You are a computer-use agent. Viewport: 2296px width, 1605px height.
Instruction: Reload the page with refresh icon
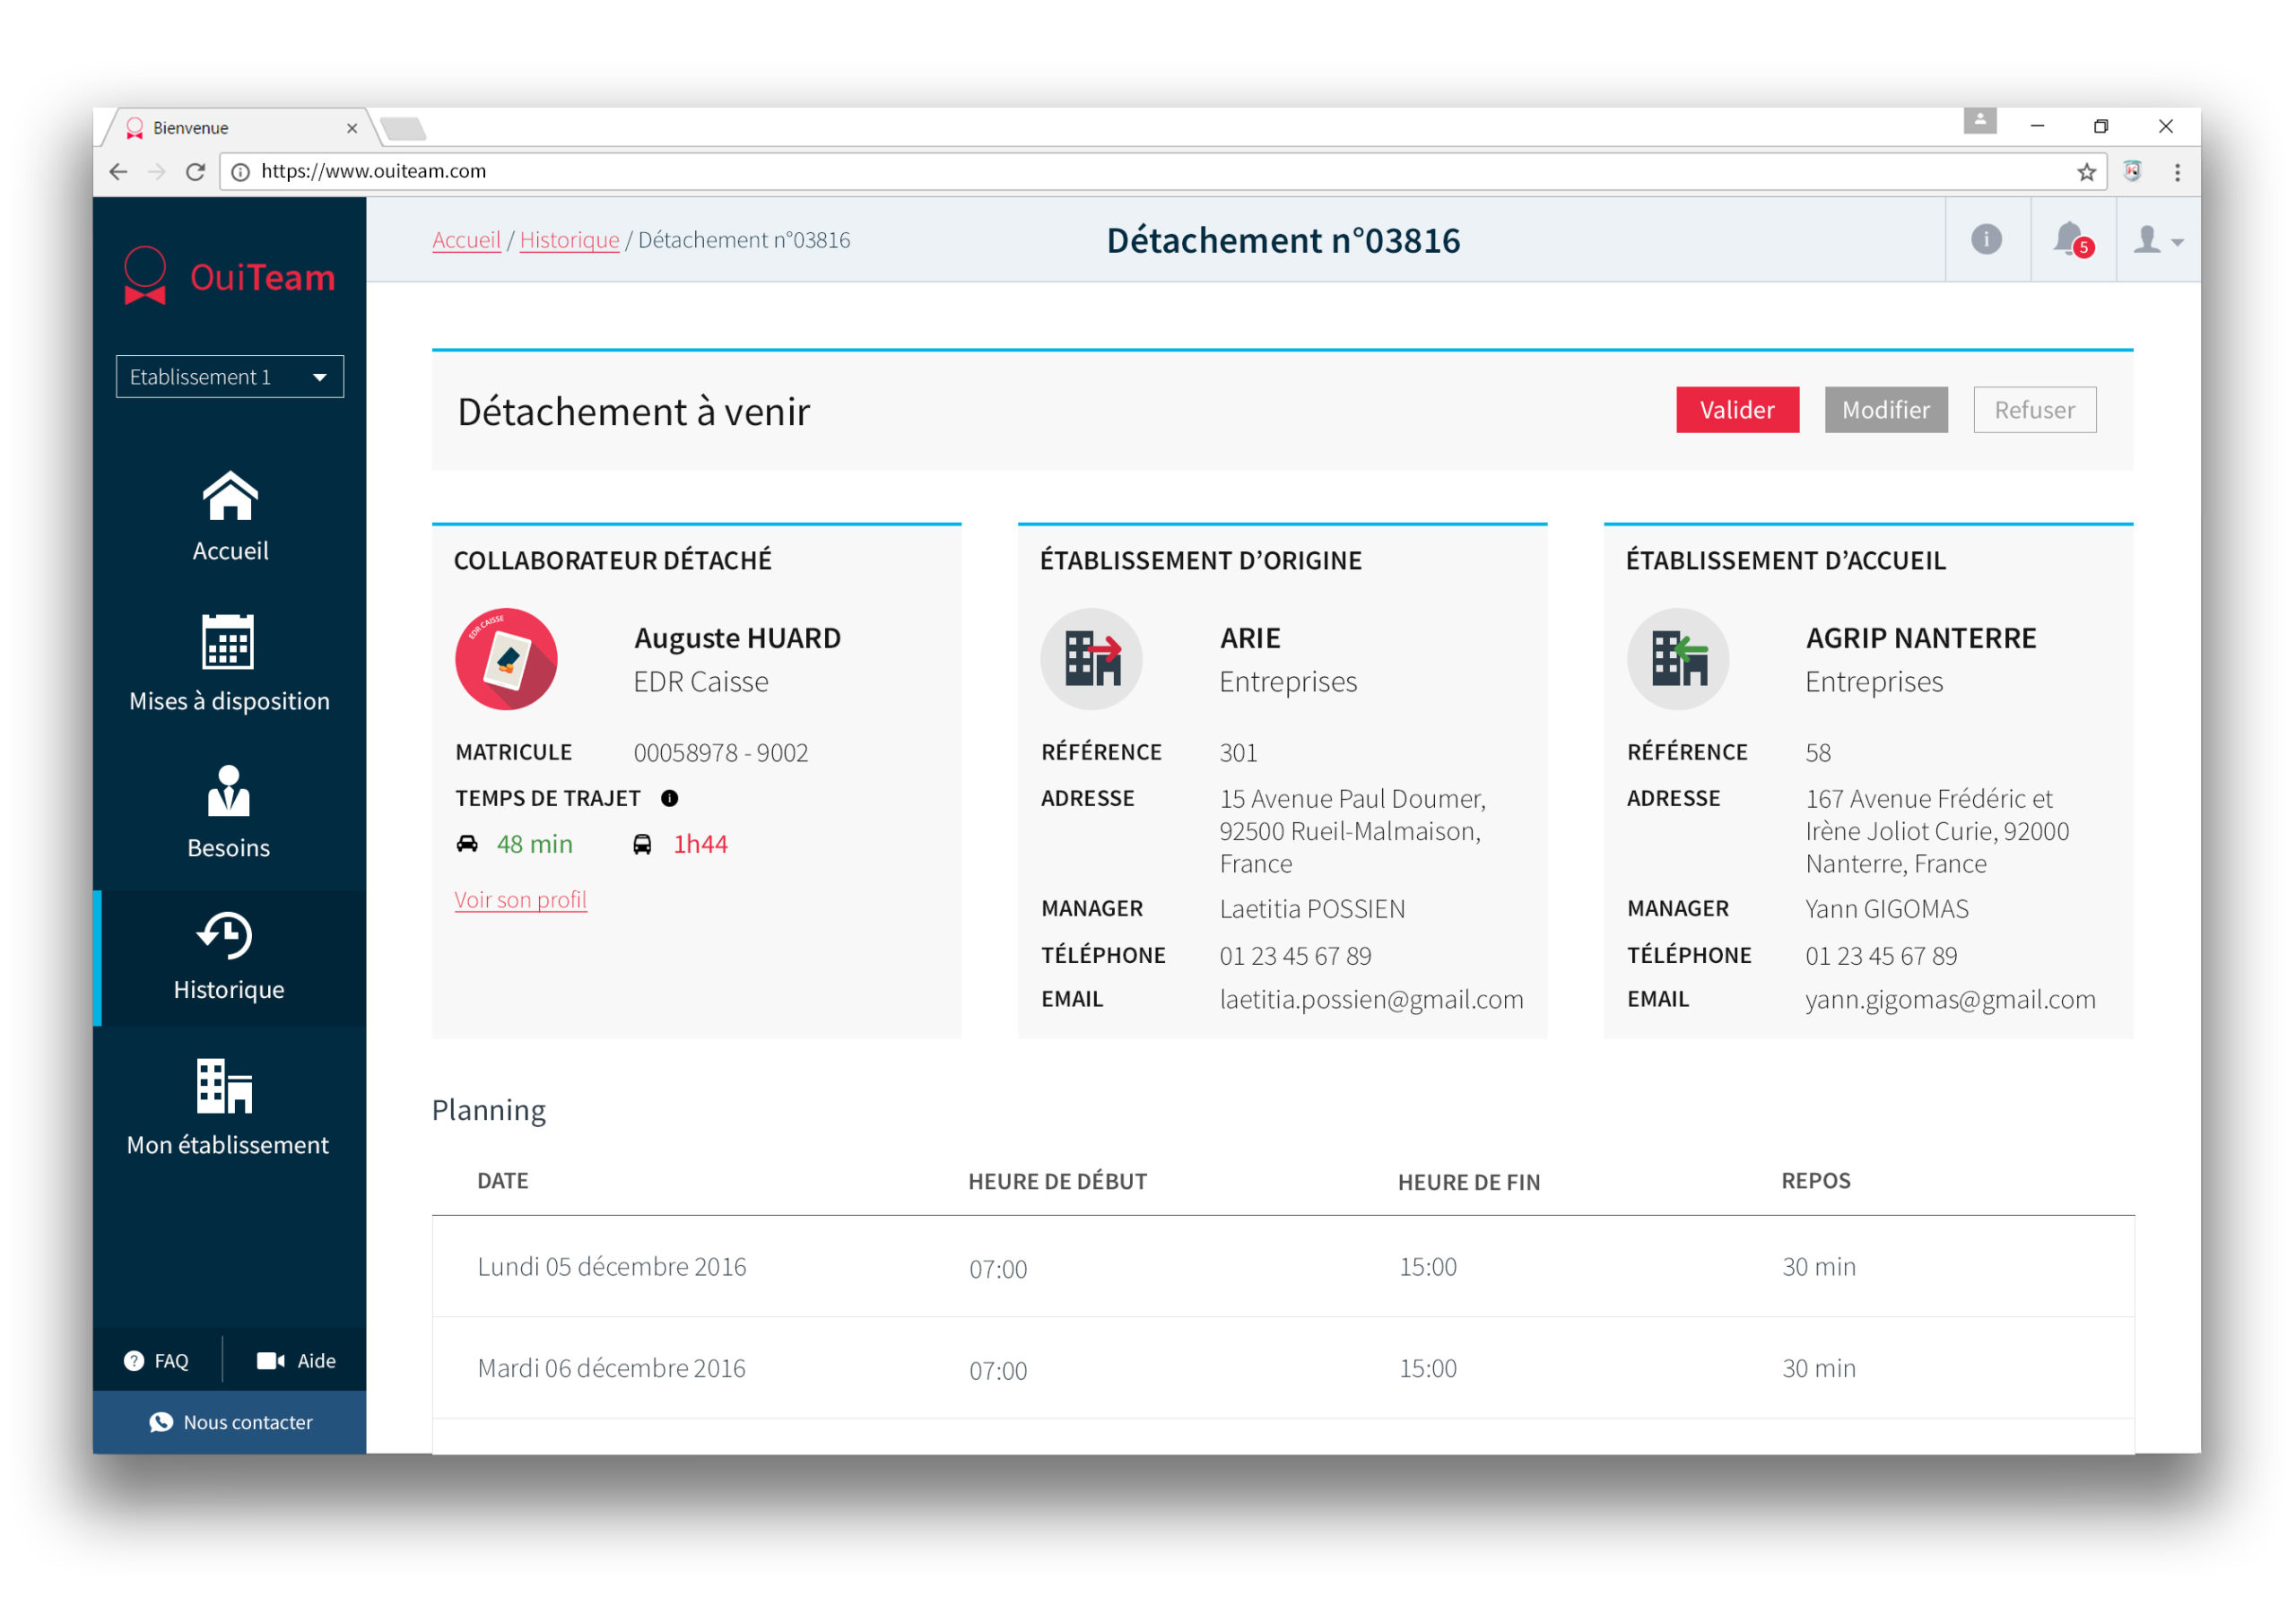point(196,172)
